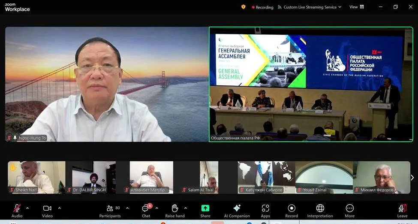This screenshot has width=418, height=224.
Task: Open Custom Live Streaming Service dropdown
Action: pyautogui.click(x=310, y=7)
